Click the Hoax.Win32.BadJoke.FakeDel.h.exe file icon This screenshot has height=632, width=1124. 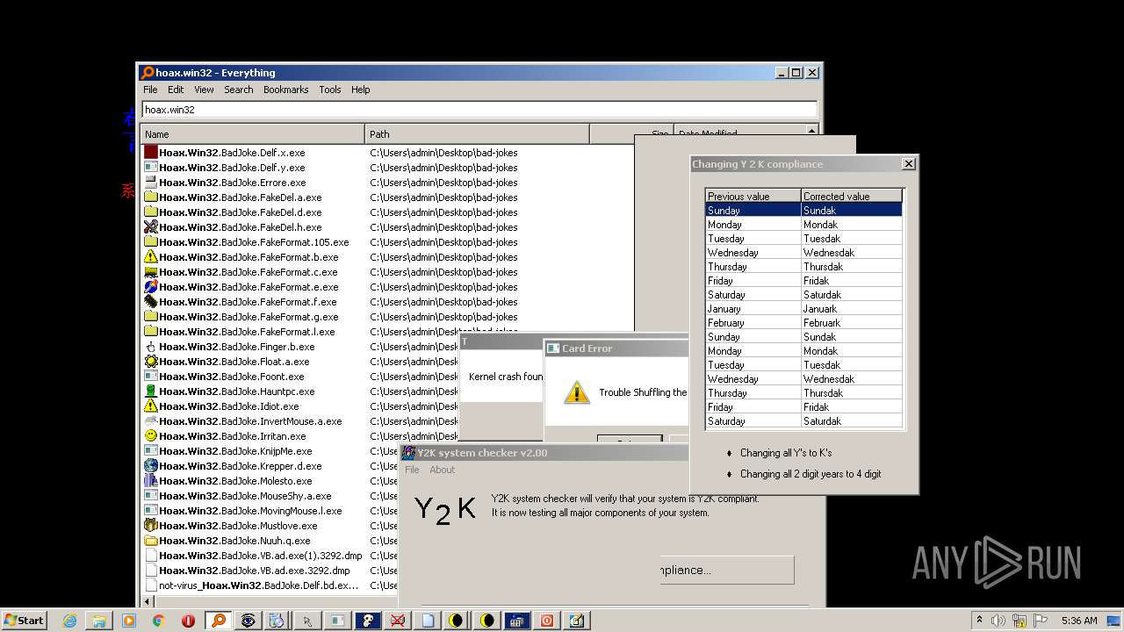[x=150, y=227]
